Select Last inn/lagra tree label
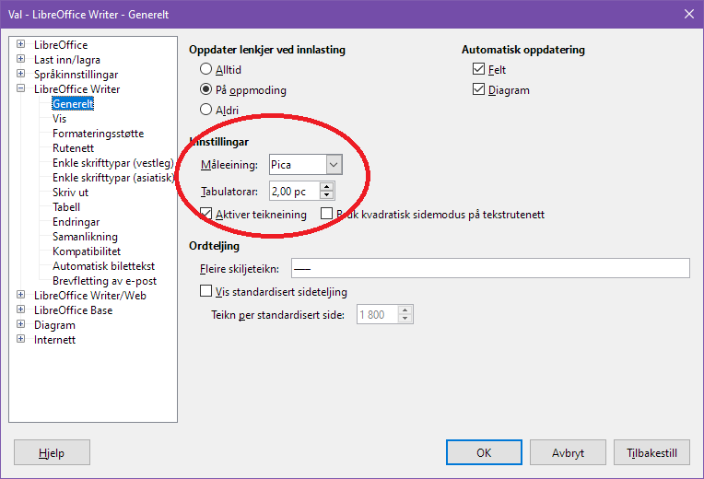Image resolution: width=704 pixels, height=479 pixels. click(67, 60)
